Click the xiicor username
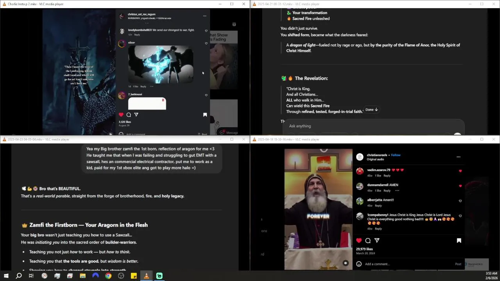Image resolution: width=500 pixels, height=281 pixels. click(131, 43)
